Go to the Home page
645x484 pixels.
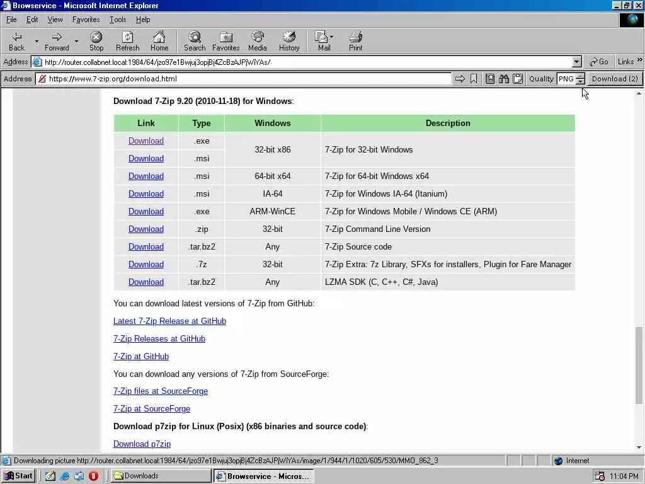[159, 41]
